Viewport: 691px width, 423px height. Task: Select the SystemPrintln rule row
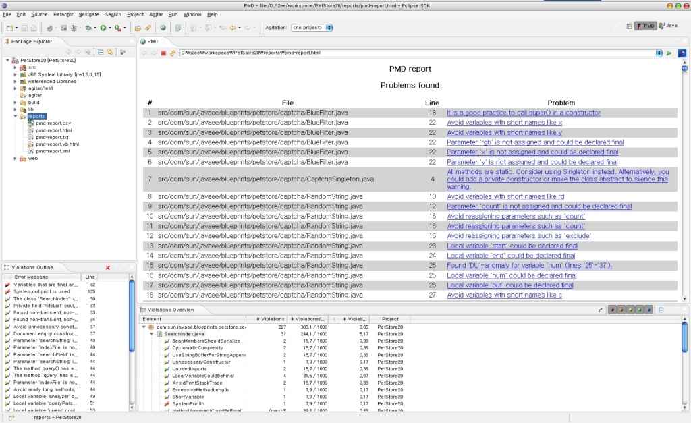point(188,403)
